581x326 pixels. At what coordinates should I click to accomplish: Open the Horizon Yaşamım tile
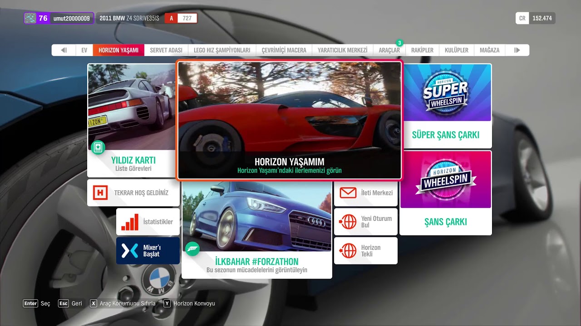tap(289, 120)
